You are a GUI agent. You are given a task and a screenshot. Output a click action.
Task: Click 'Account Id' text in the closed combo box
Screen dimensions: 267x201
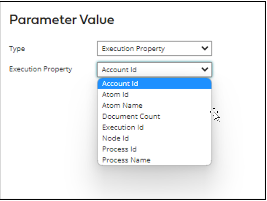tap(119, 70)
